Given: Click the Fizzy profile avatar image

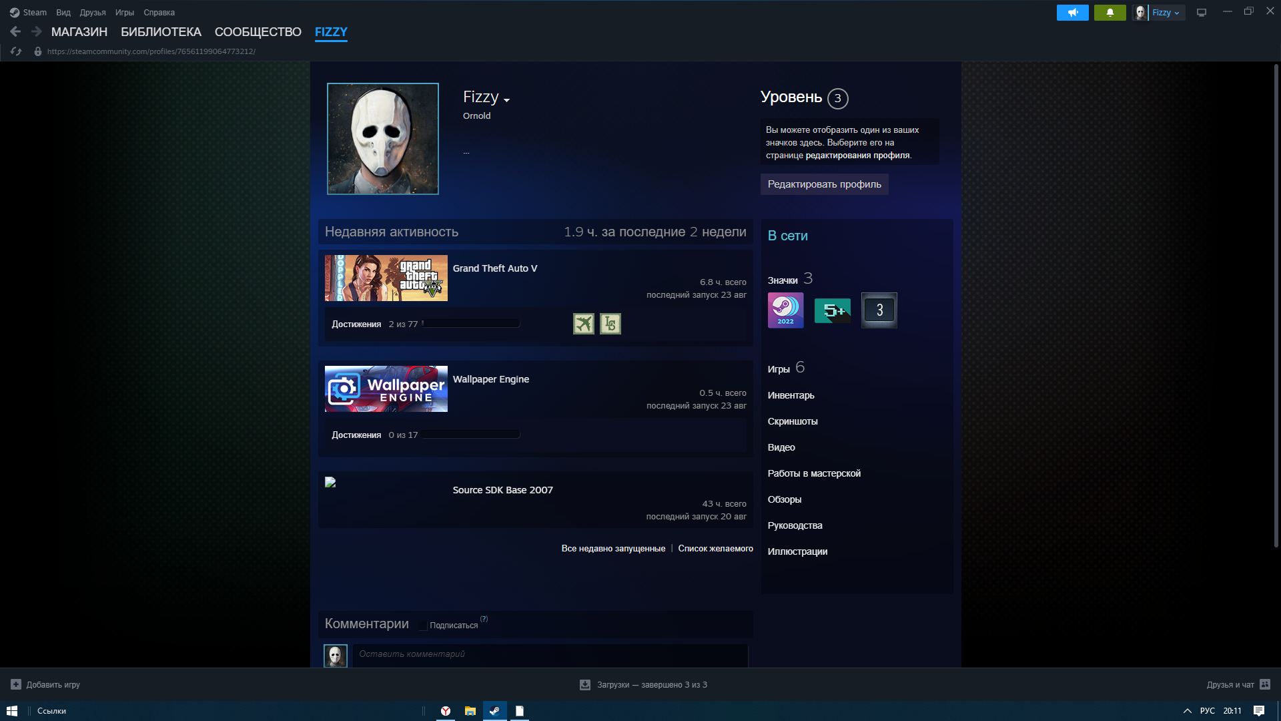Looking at the screenshot, I should (382, 139).
